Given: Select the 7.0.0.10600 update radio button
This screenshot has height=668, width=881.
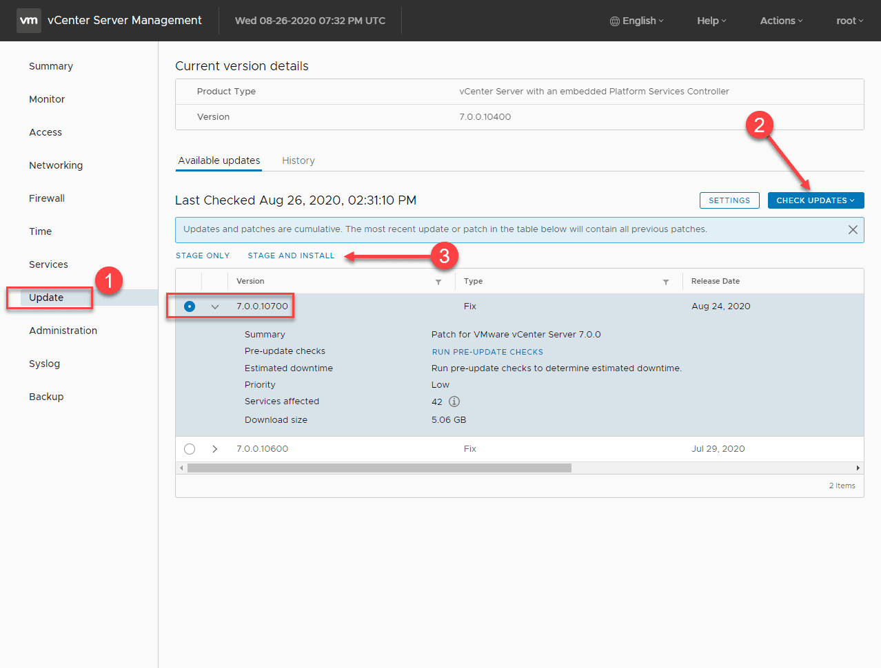Looking at the screenshot, I should click(x=190, y=449).
